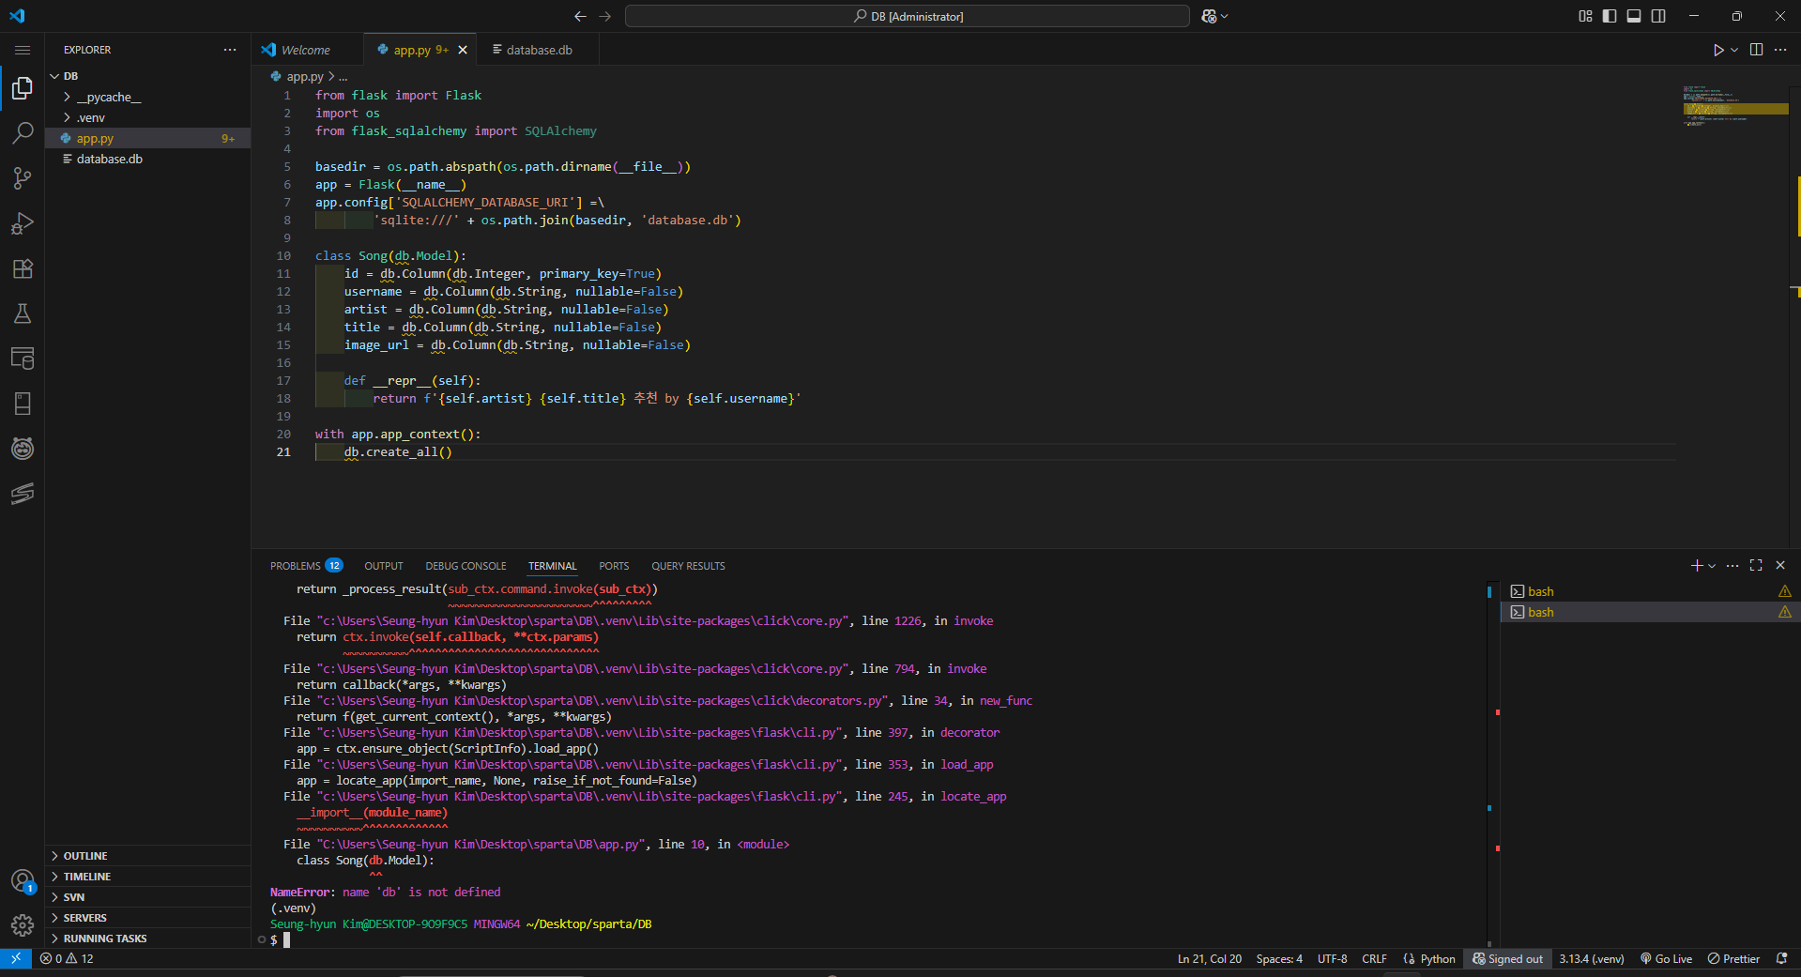Toggle the Secondary Side Bar

click(1658, 16)
